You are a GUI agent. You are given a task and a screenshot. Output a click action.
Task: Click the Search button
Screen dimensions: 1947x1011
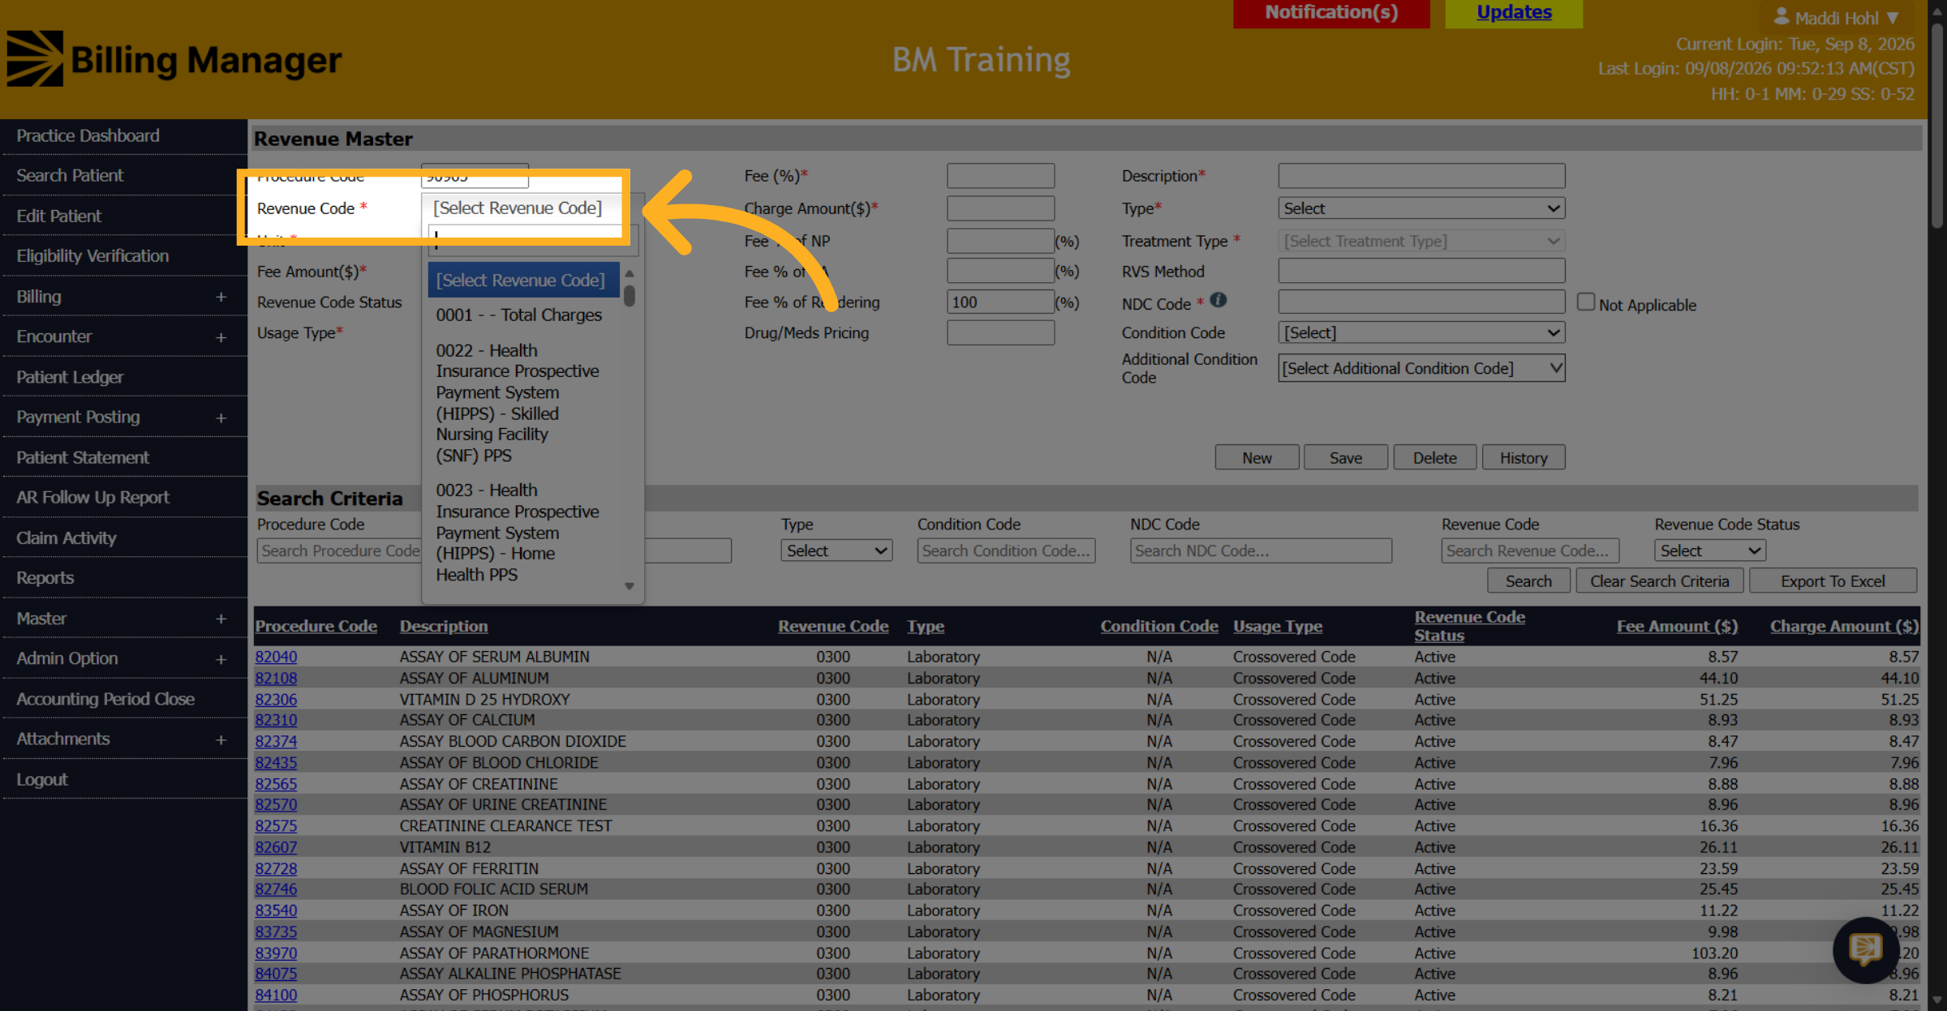coord(1528,580)
